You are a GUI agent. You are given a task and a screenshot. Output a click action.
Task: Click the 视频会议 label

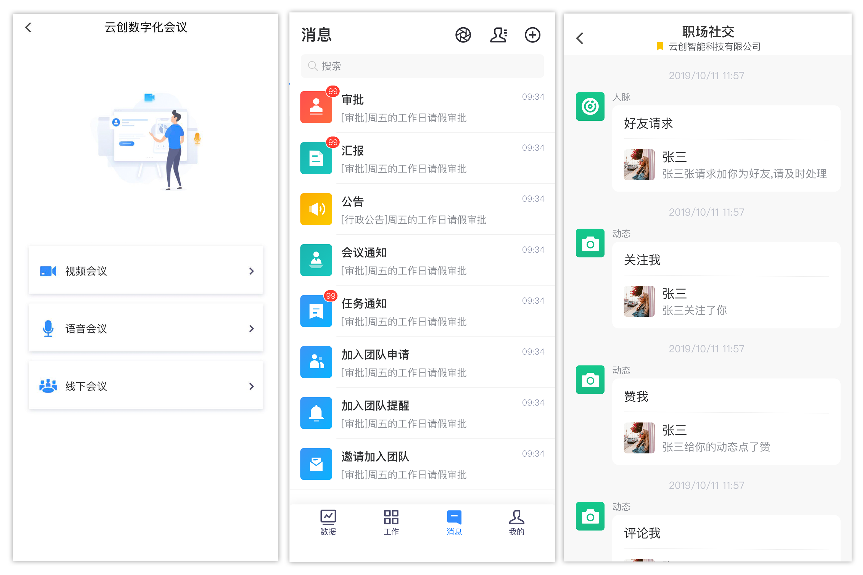coord(86,271)
